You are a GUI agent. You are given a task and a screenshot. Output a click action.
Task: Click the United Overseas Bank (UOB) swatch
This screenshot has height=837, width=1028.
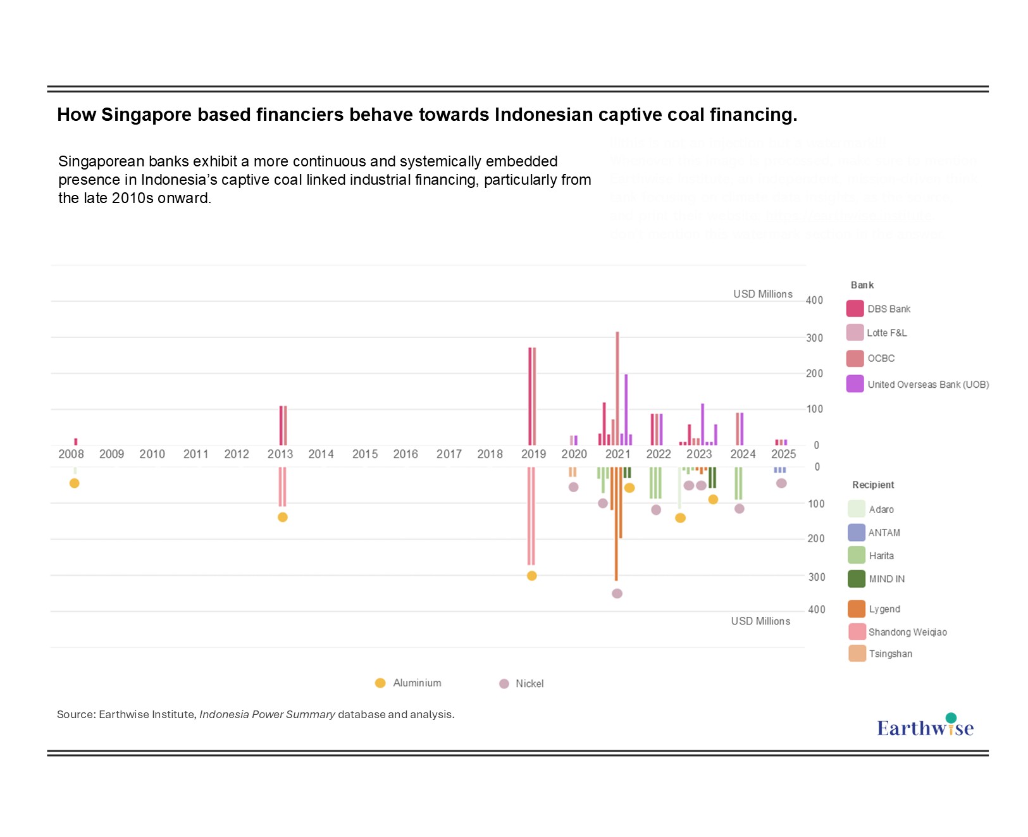[x=855, y=384]
